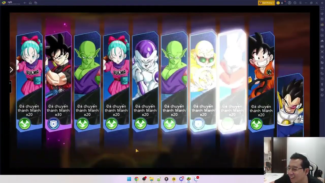Open the media manager picture icon
Viewport: 325px width, 183px height.
click(322, 63)
